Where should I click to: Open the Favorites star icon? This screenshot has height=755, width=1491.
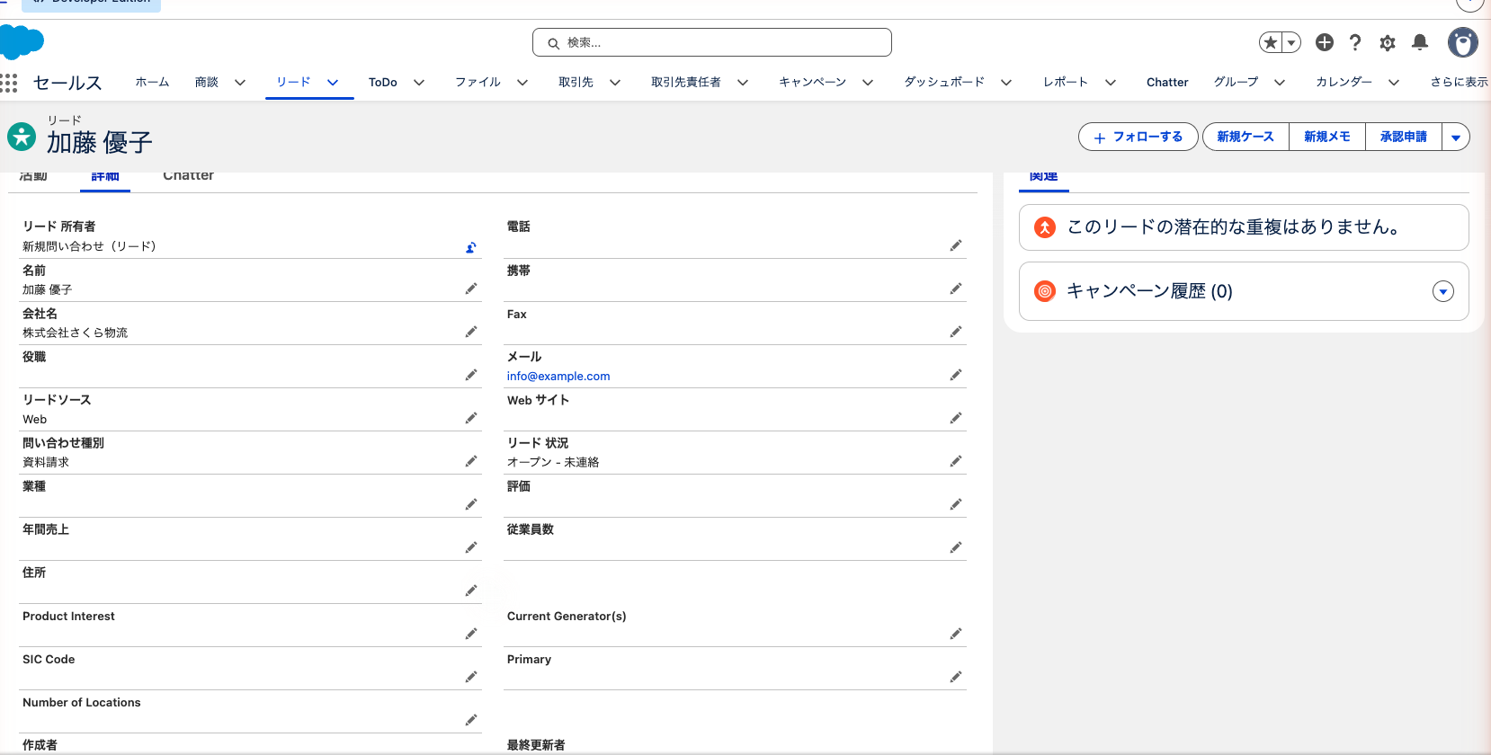(x=1270, y=42)
